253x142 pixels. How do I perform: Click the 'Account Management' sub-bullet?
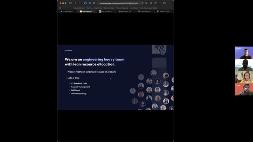(x=81, y=87)
